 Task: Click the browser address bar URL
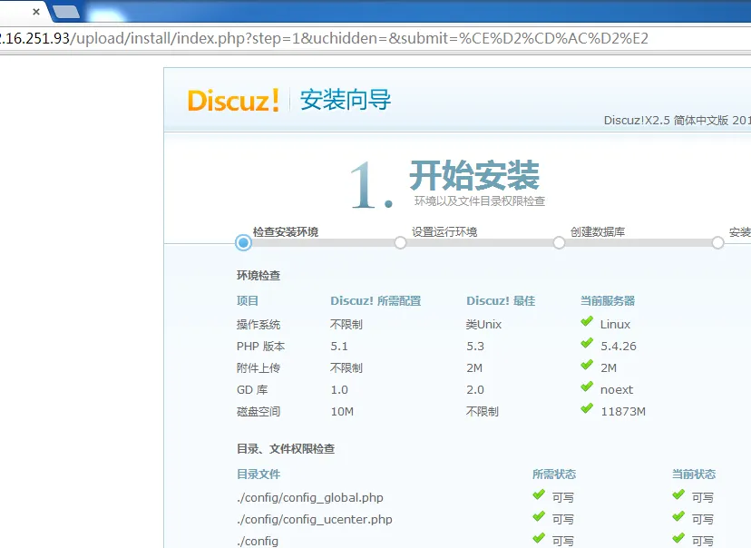click(324, 38)
